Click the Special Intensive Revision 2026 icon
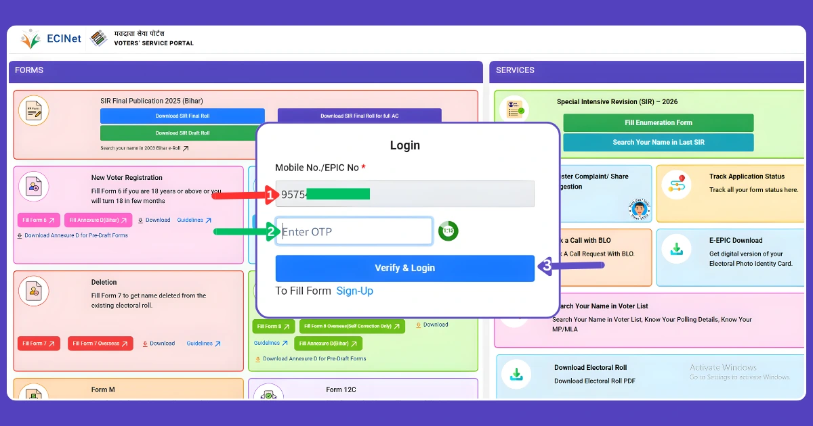Viewport: 813px width, 426px height. tap(515, 108)
